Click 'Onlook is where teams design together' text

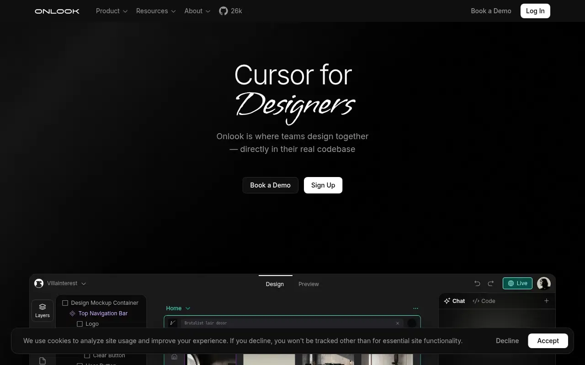coord(292,136)
